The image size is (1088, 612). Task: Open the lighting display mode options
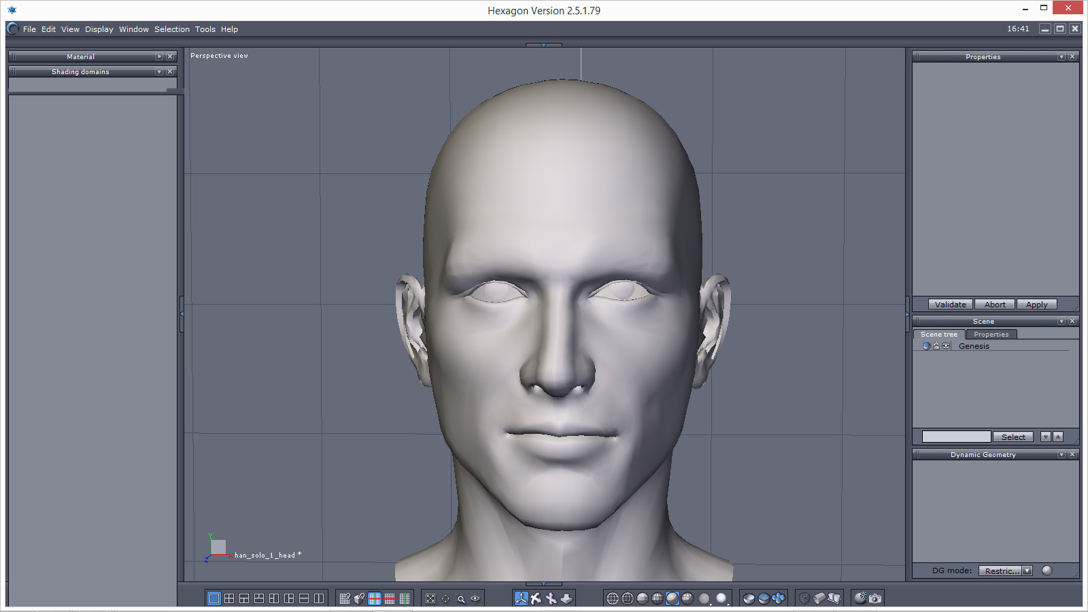721,598
